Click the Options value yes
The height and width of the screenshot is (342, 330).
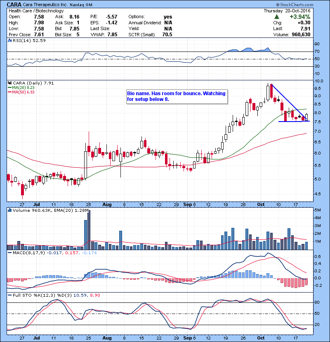168,17
